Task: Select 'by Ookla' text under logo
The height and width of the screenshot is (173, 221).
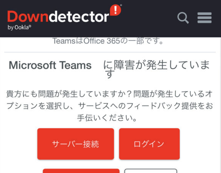Action: (x=19, y=27)
